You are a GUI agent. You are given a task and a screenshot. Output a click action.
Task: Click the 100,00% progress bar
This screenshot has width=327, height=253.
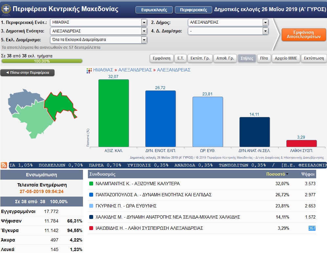(x=42, y=61)
